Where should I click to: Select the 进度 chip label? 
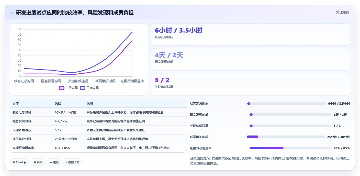point(56,162)
